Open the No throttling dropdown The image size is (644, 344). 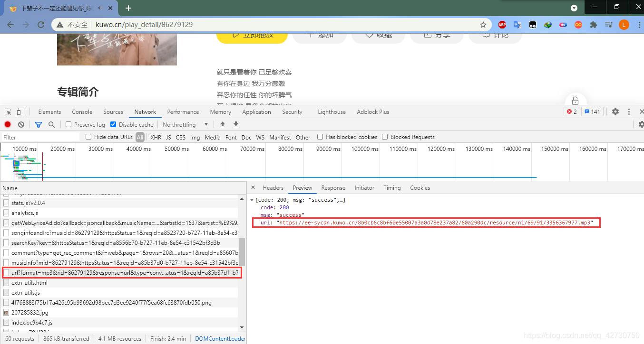(185, 124)
